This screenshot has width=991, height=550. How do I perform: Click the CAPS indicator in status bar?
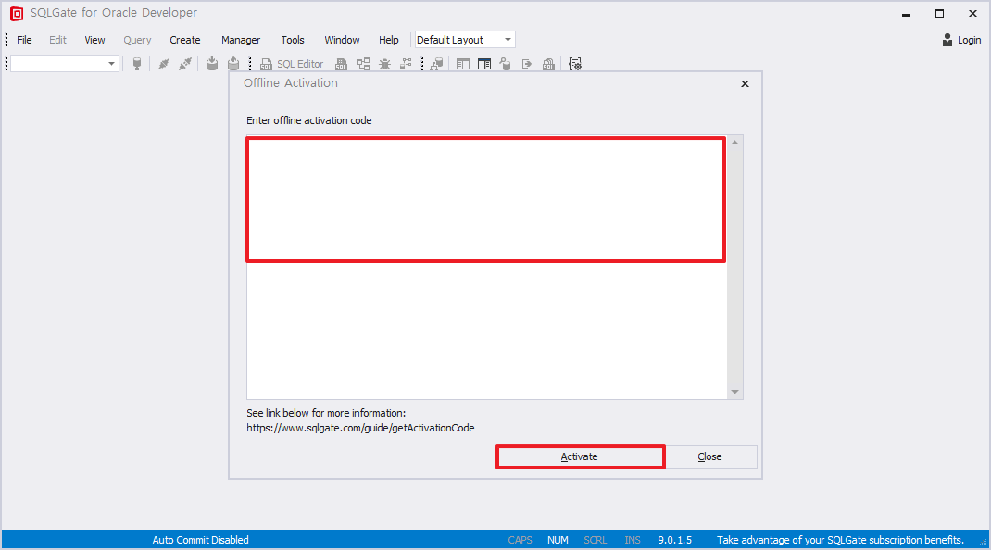tap(521, 540)
